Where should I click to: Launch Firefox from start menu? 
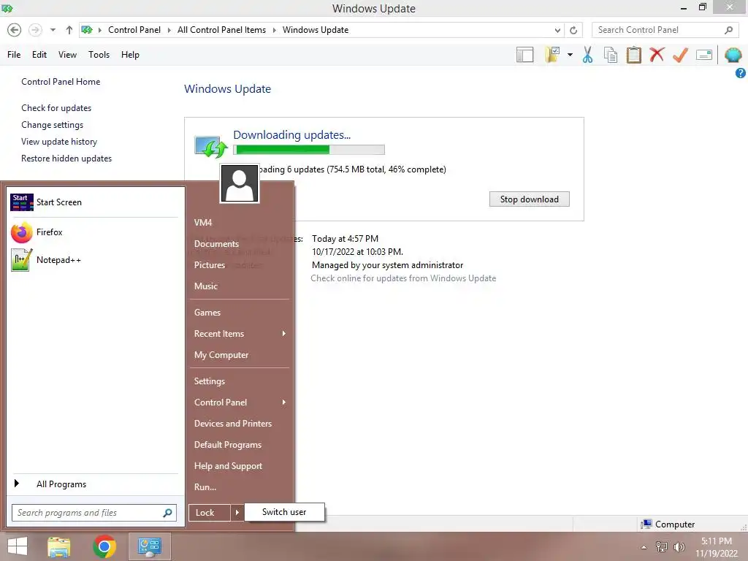pos(94,232)
